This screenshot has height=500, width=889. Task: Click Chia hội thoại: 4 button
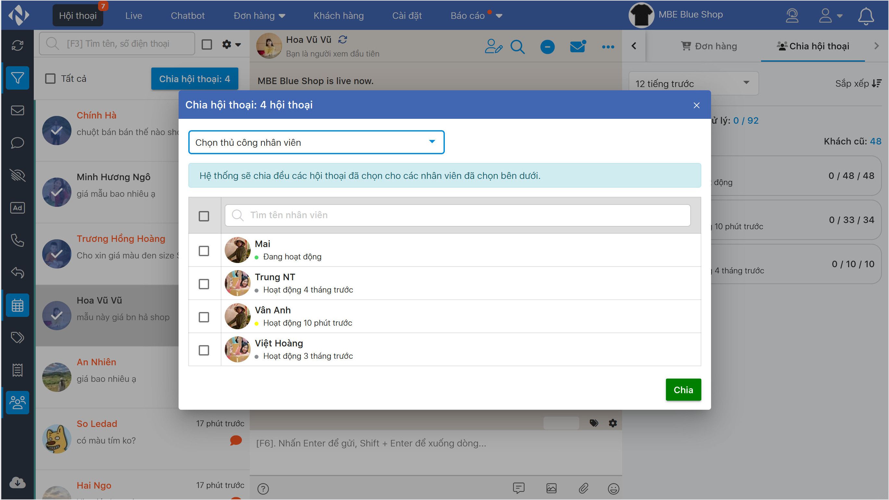pyautogui.click(x=194, y=79)
